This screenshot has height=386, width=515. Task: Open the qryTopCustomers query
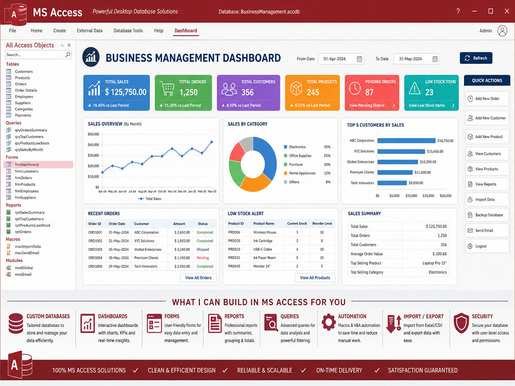(29, 137)
